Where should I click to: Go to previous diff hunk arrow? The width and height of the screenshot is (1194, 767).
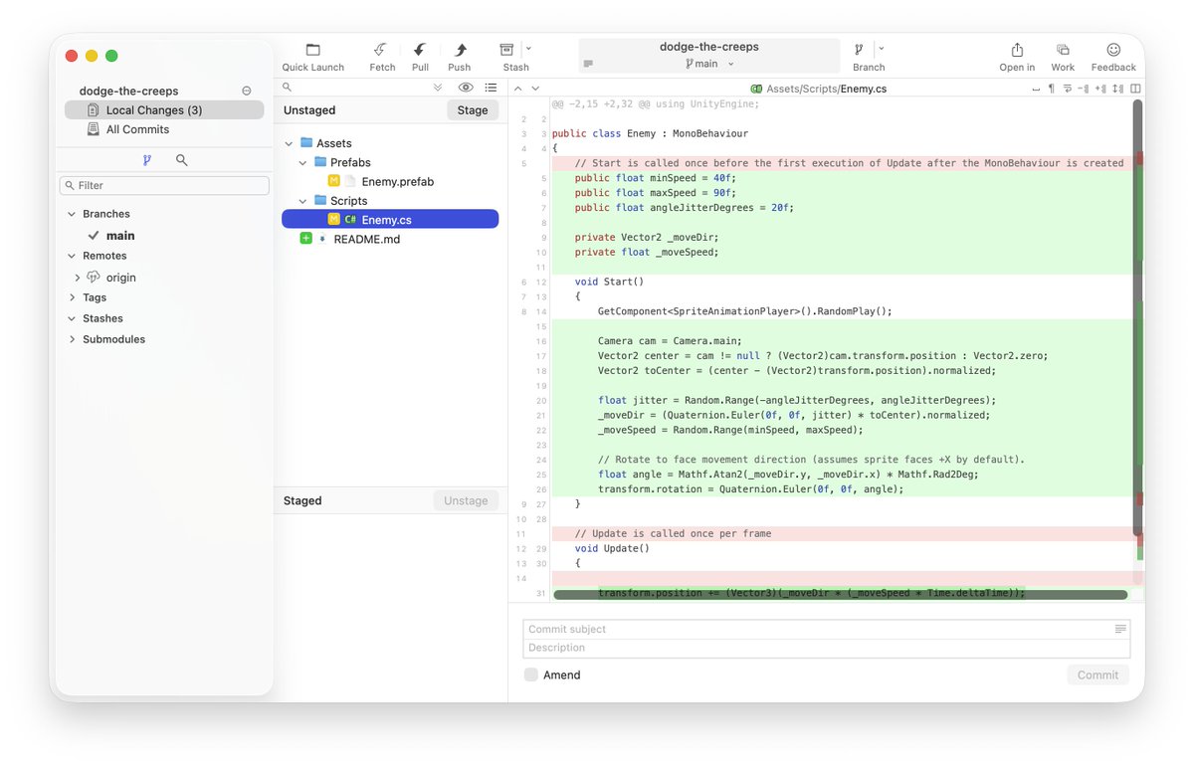pyautogui.click(x=517, y=89)
